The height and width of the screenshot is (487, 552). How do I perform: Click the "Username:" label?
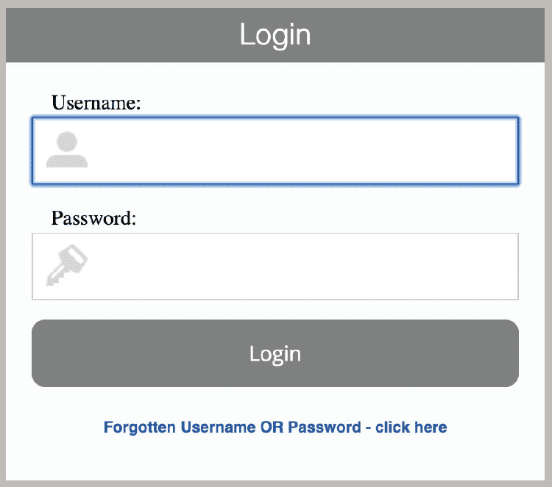(x=96, y=103)
